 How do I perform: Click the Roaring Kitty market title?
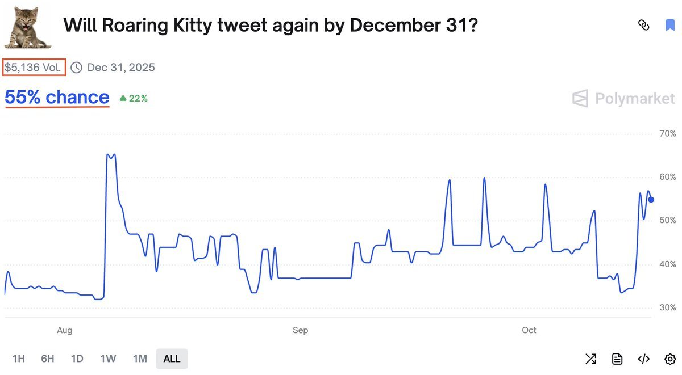(270, 25)
